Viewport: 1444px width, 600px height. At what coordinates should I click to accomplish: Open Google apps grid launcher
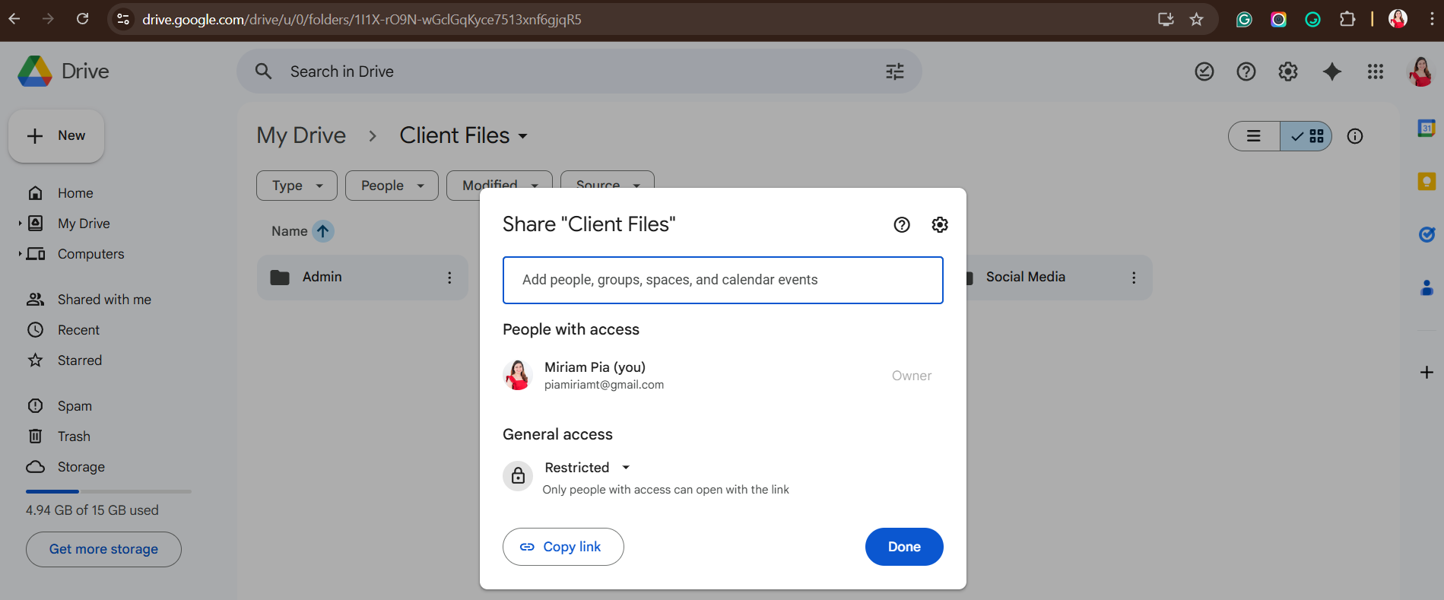[1375, 71]
